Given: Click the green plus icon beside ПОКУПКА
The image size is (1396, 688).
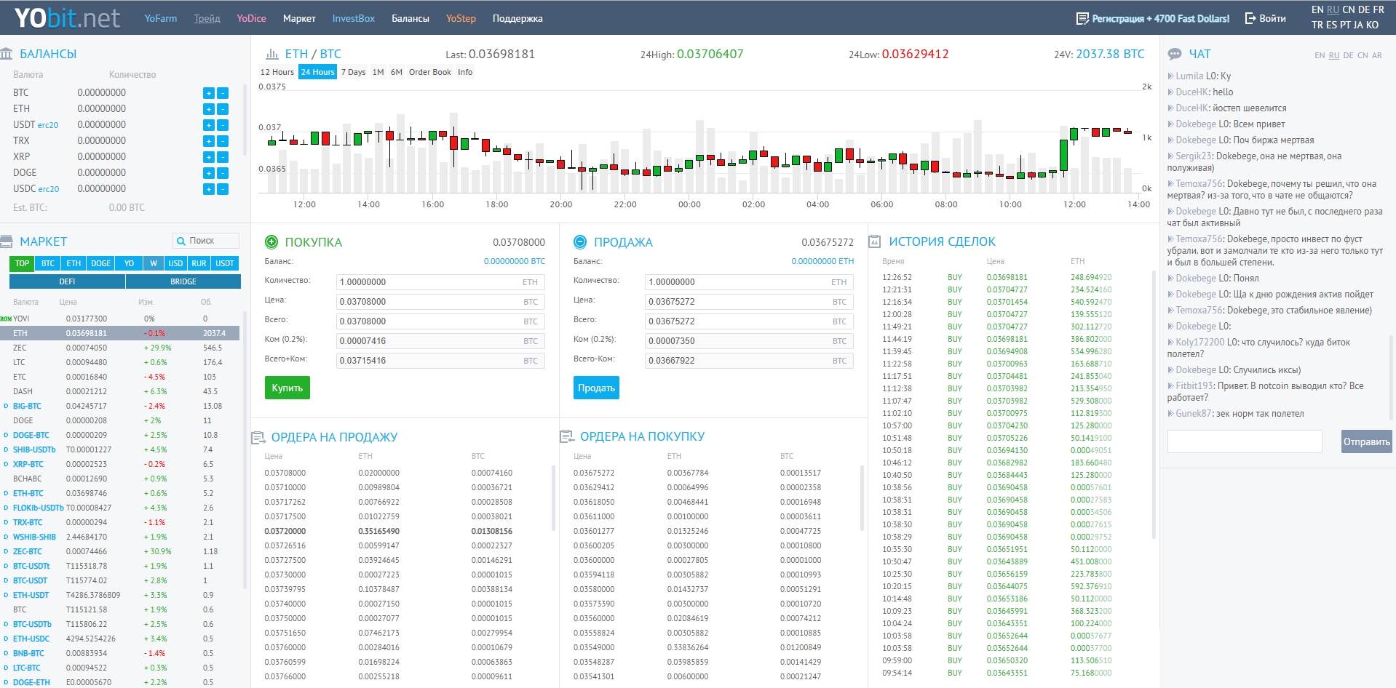Looking at the screenshot, I should click(x=271, y=242).
